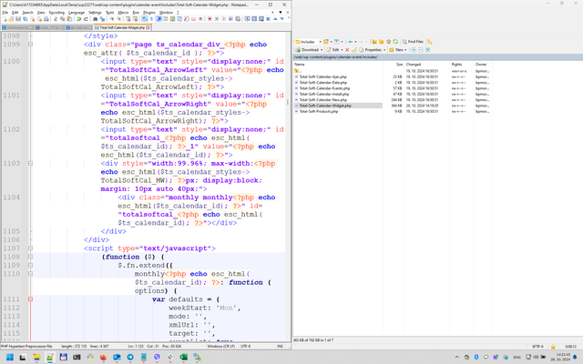The image size is (583, 364).
Task: Click the New file icon in Notepad++ toolbar
Action: coord(5,19)
